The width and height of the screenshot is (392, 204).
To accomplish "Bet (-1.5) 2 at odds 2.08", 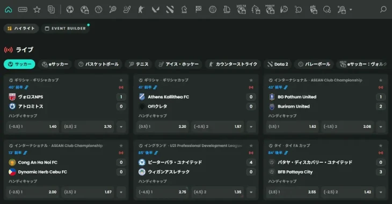I will (347, 127).
